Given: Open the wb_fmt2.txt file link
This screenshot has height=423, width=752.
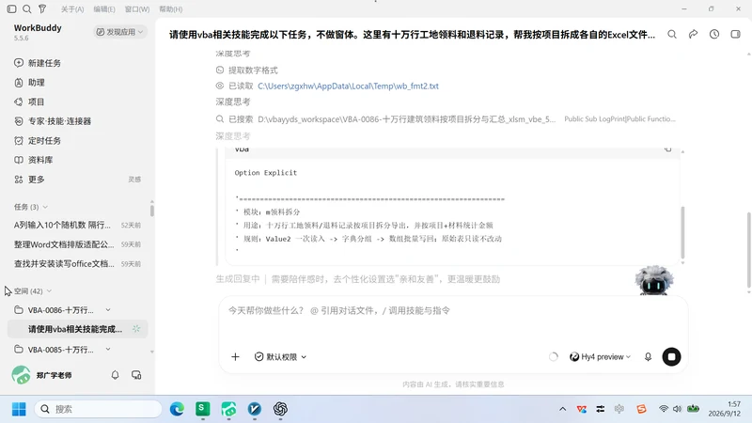Looking at the screenshot, I should point(348,86).
